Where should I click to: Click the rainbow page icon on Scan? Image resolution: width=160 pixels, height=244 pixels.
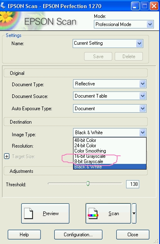93,213
